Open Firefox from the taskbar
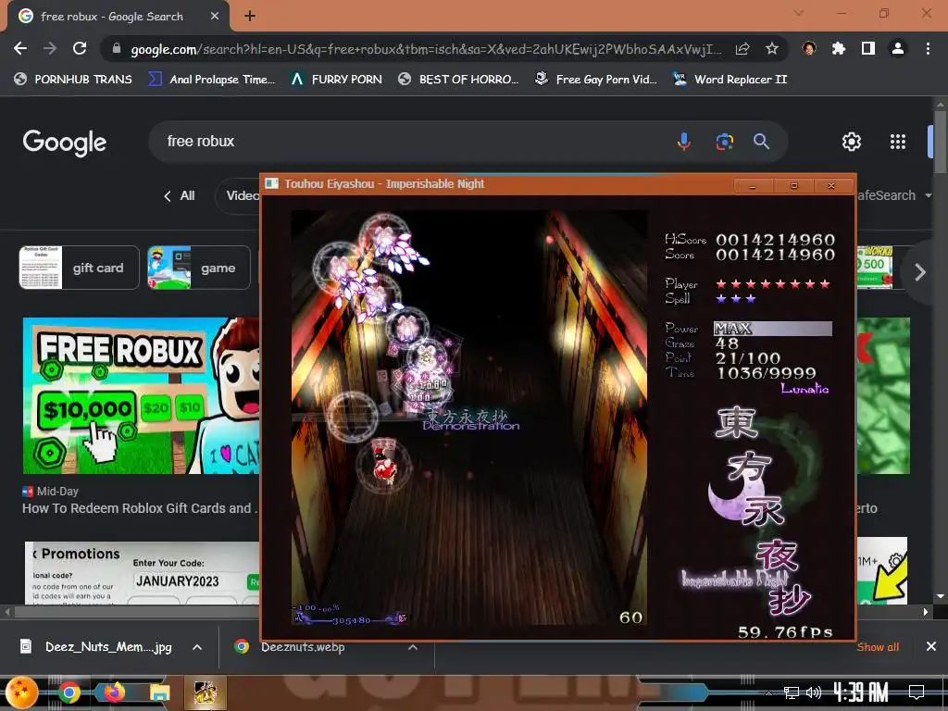The height and width of the screenshot is (711, 948). (113, 692)
